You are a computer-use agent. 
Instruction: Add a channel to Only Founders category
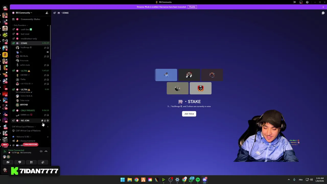(48, 25)
